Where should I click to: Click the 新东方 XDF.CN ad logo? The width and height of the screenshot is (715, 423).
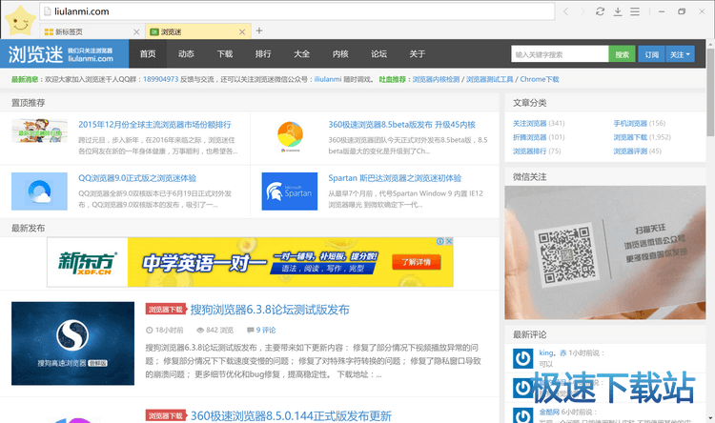pyautogui.click(x=87, y=263)
